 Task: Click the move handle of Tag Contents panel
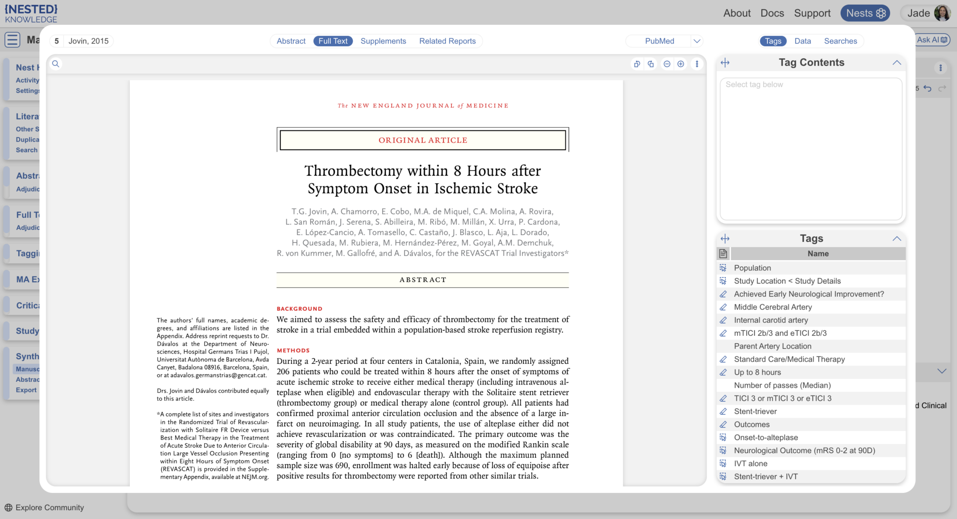tap(725, 63)
